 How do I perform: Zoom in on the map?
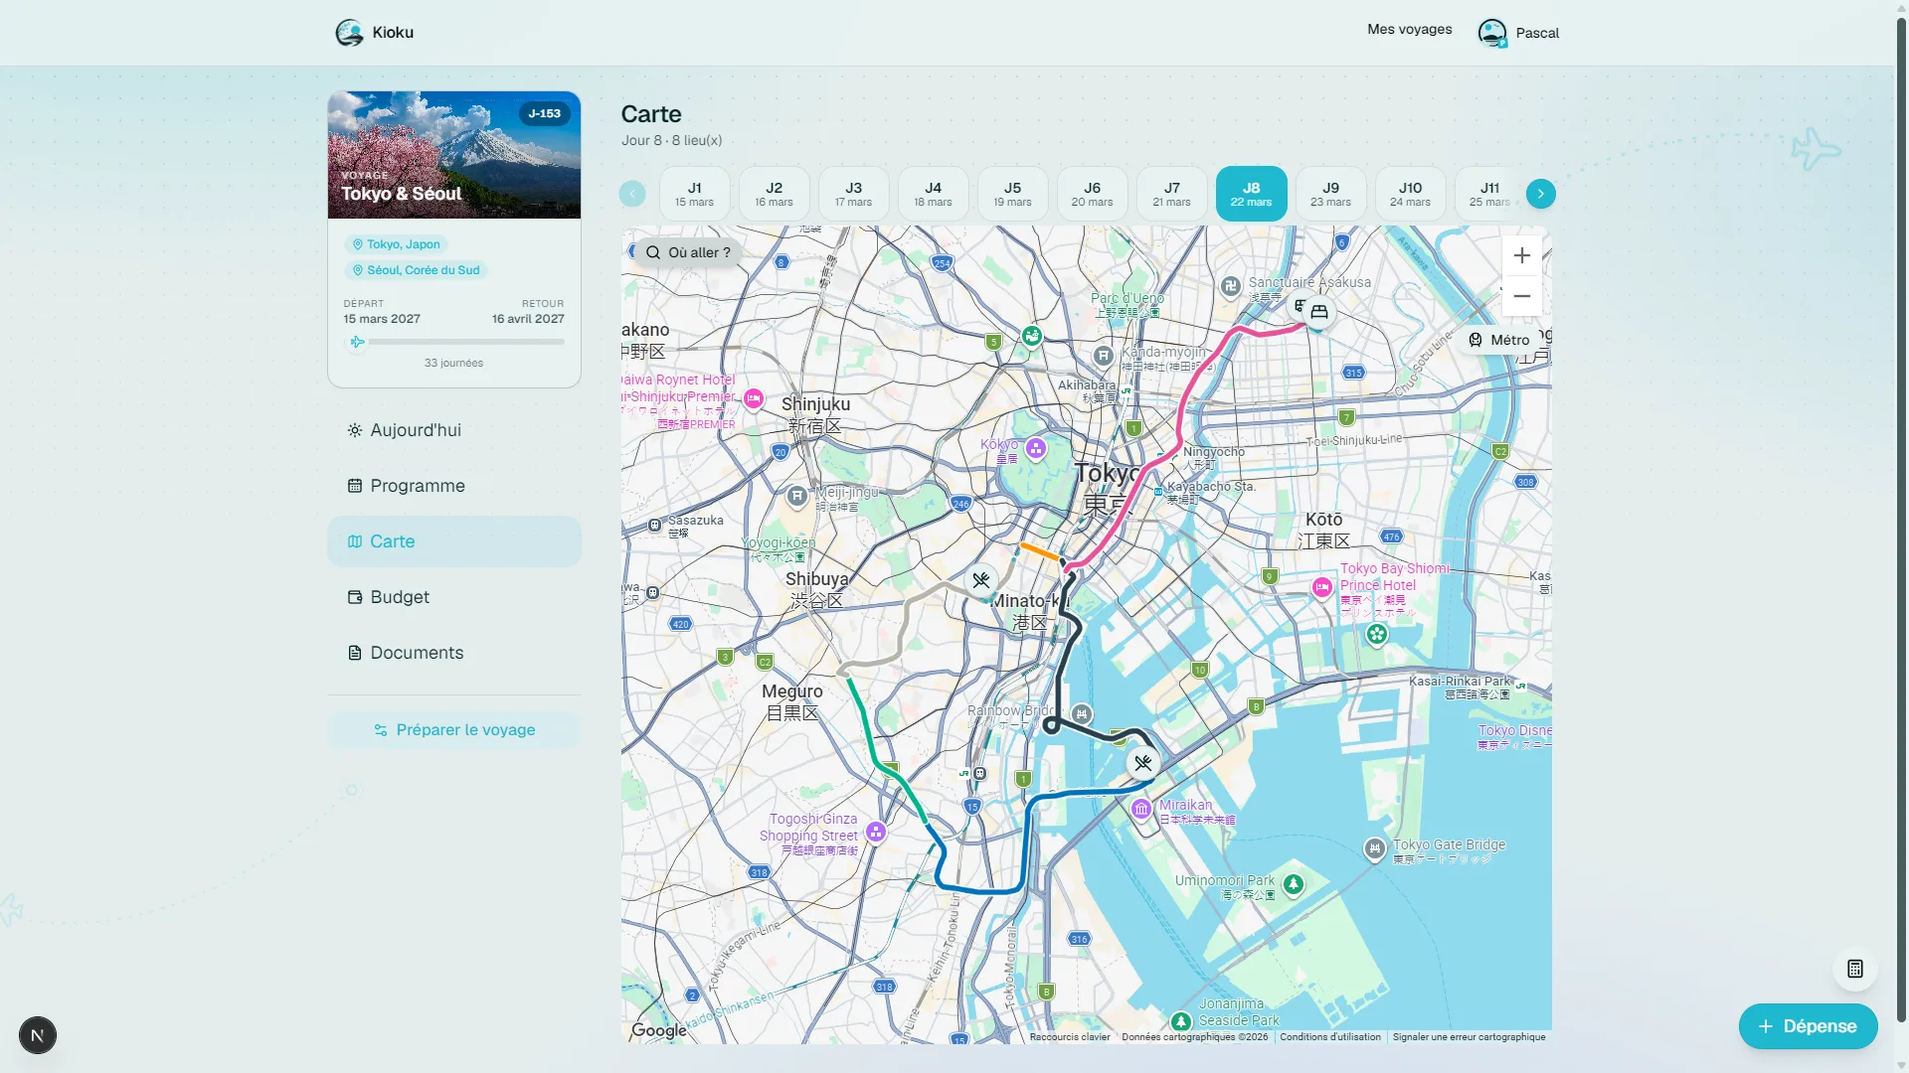click(x=1521, y=256)
